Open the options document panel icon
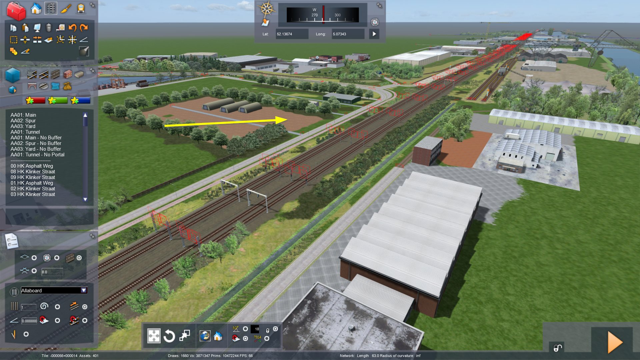 coord(12,241)
